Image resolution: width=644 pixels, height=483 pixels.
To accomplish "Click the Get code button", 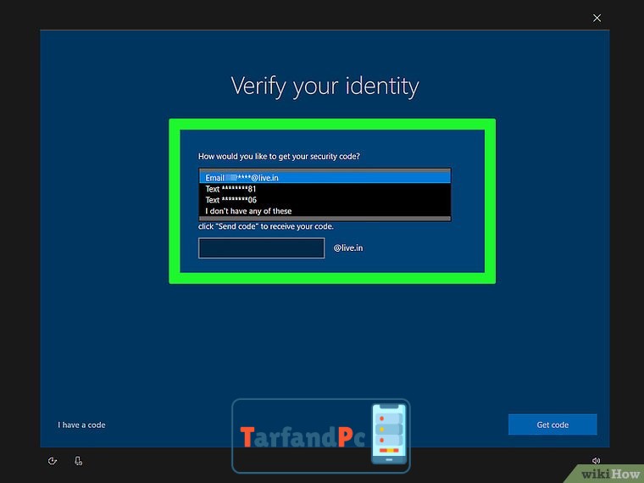I will click(x=552, y=425).
